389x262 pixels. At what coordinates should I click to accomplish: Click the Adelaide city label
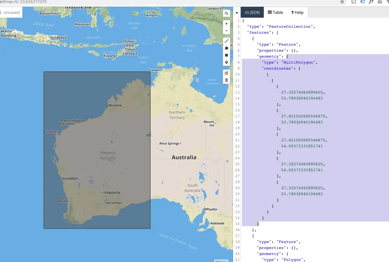tap(217, 223)
